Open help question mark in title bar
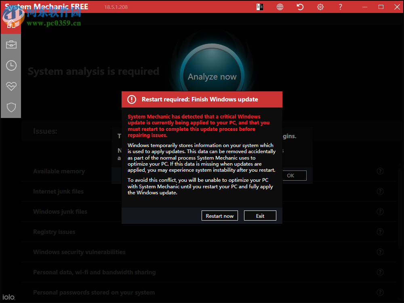Image resolution: width=404 pixels, height=303 pixels. [340, 7]
